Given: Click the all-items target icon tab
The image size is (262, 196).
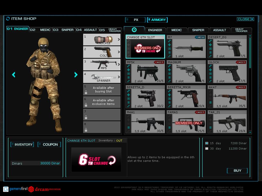Looking at the screenshot, I should [x=134, y=30].
